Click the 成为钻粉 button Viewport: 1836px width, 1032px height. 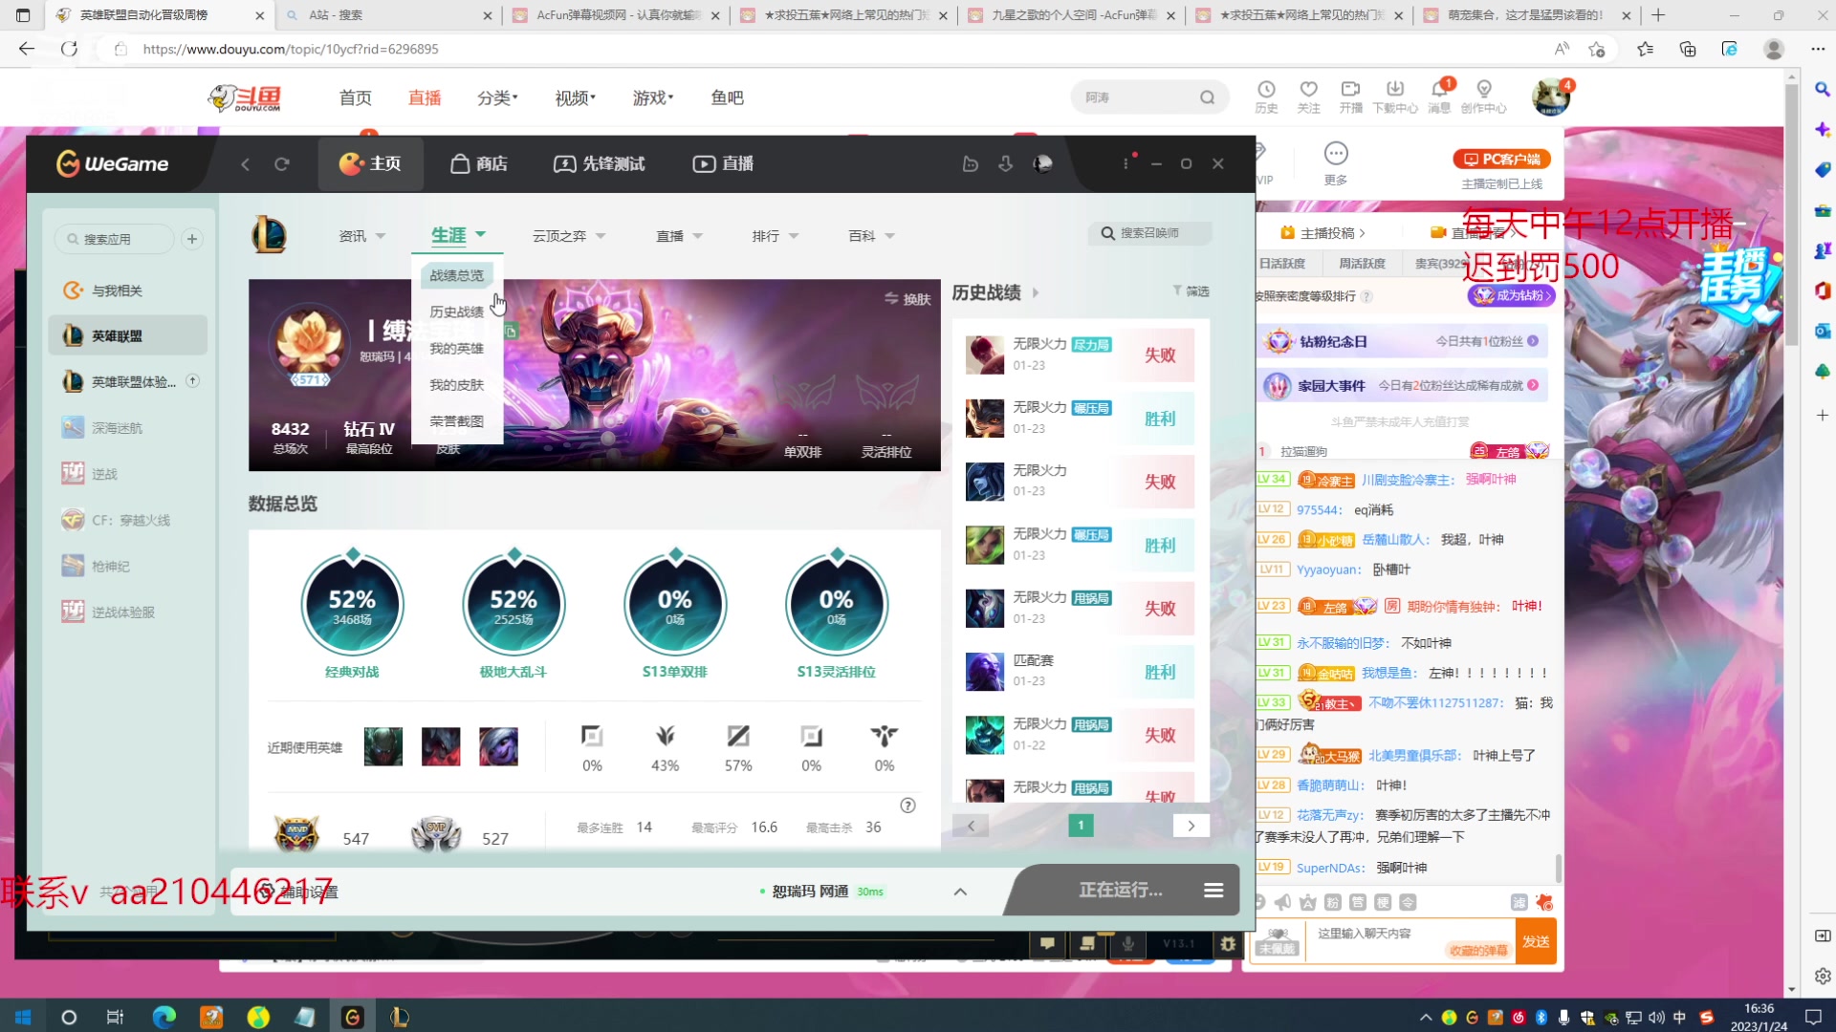click(x=1511, y=296)
